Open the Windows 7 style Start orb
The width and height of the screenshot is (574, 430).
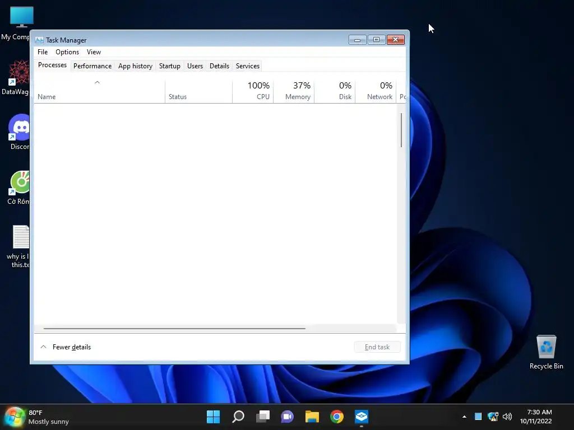[14, 417]
